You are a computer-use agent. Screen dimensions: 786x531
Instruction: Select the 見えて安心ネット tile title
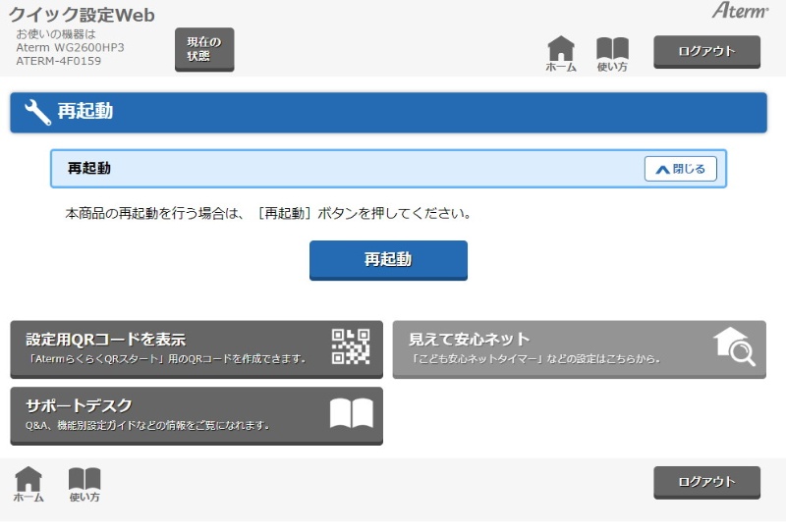(469, 340)
